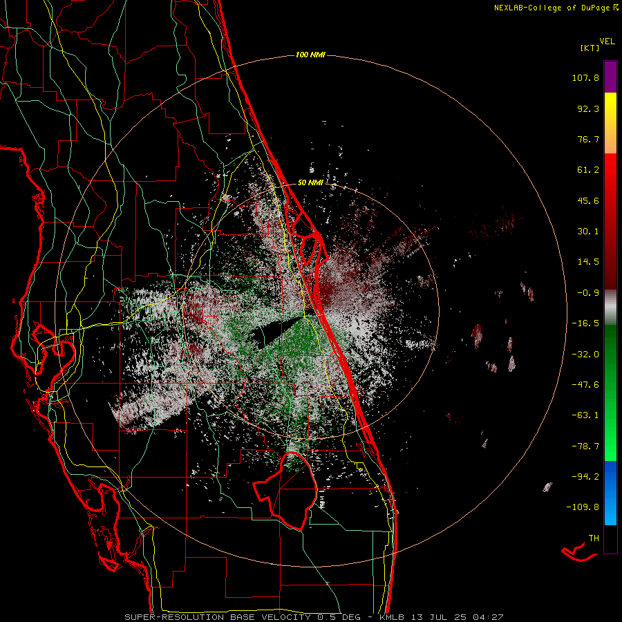Click the 45.6 velocity scale value

588,200
